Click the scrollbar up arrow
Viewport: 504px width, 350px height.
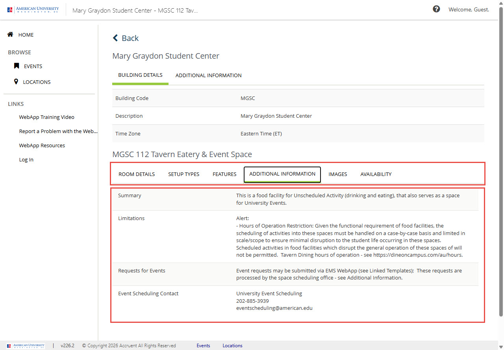tap(501, 3)
